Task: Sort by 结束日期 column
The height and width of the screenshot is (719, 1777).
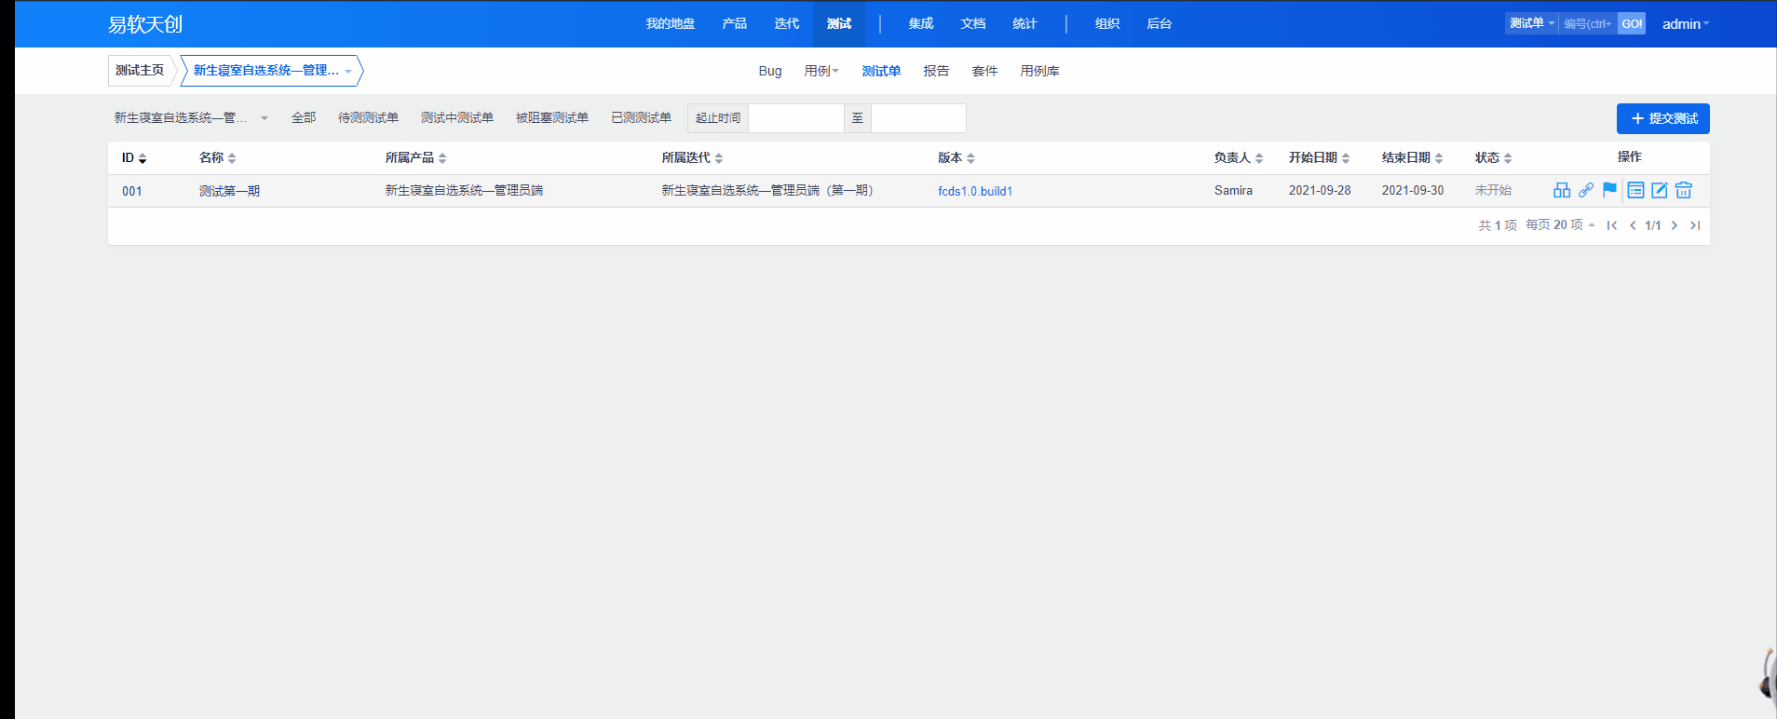Action: click(x=1413, y=158)
